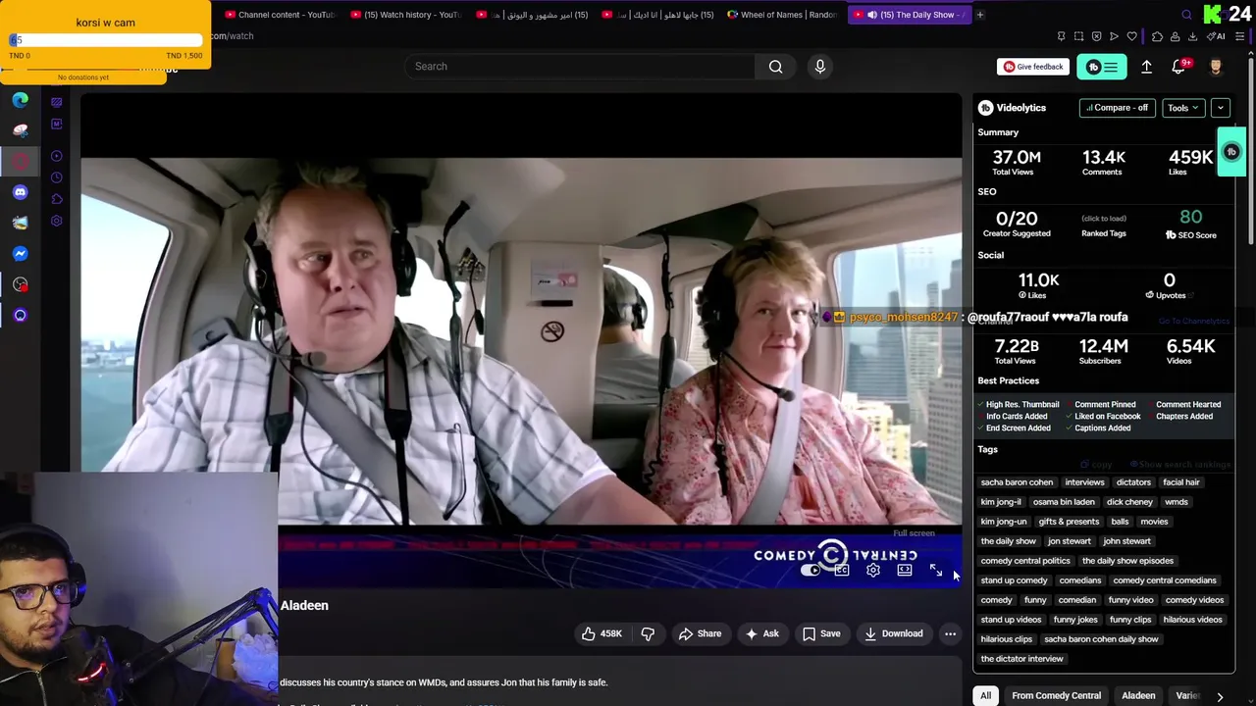Open browser history clock icon in sidebar
Screen dimensions: 1256x706
coord(56,177)
